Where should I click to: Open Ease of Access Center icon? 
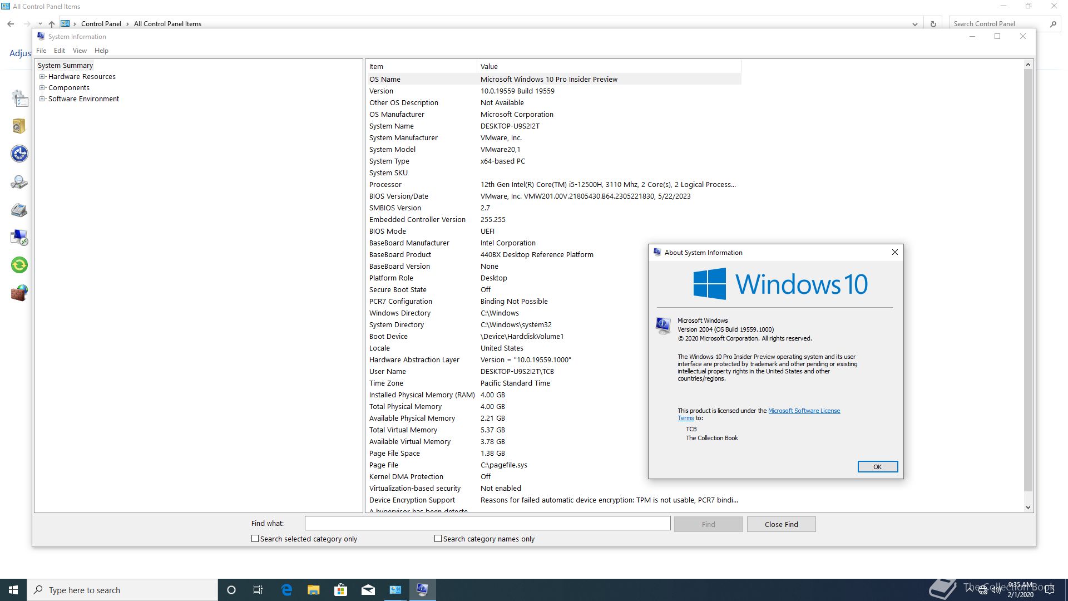pyautogui.click(x=19, y=154)
